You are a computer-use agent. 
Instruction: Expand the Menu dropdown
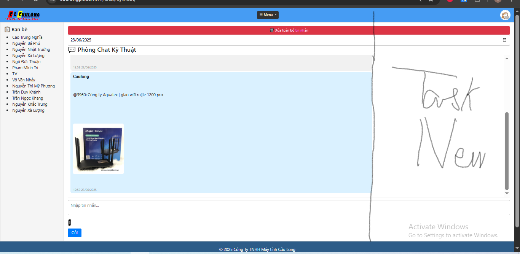coord(268,15)
